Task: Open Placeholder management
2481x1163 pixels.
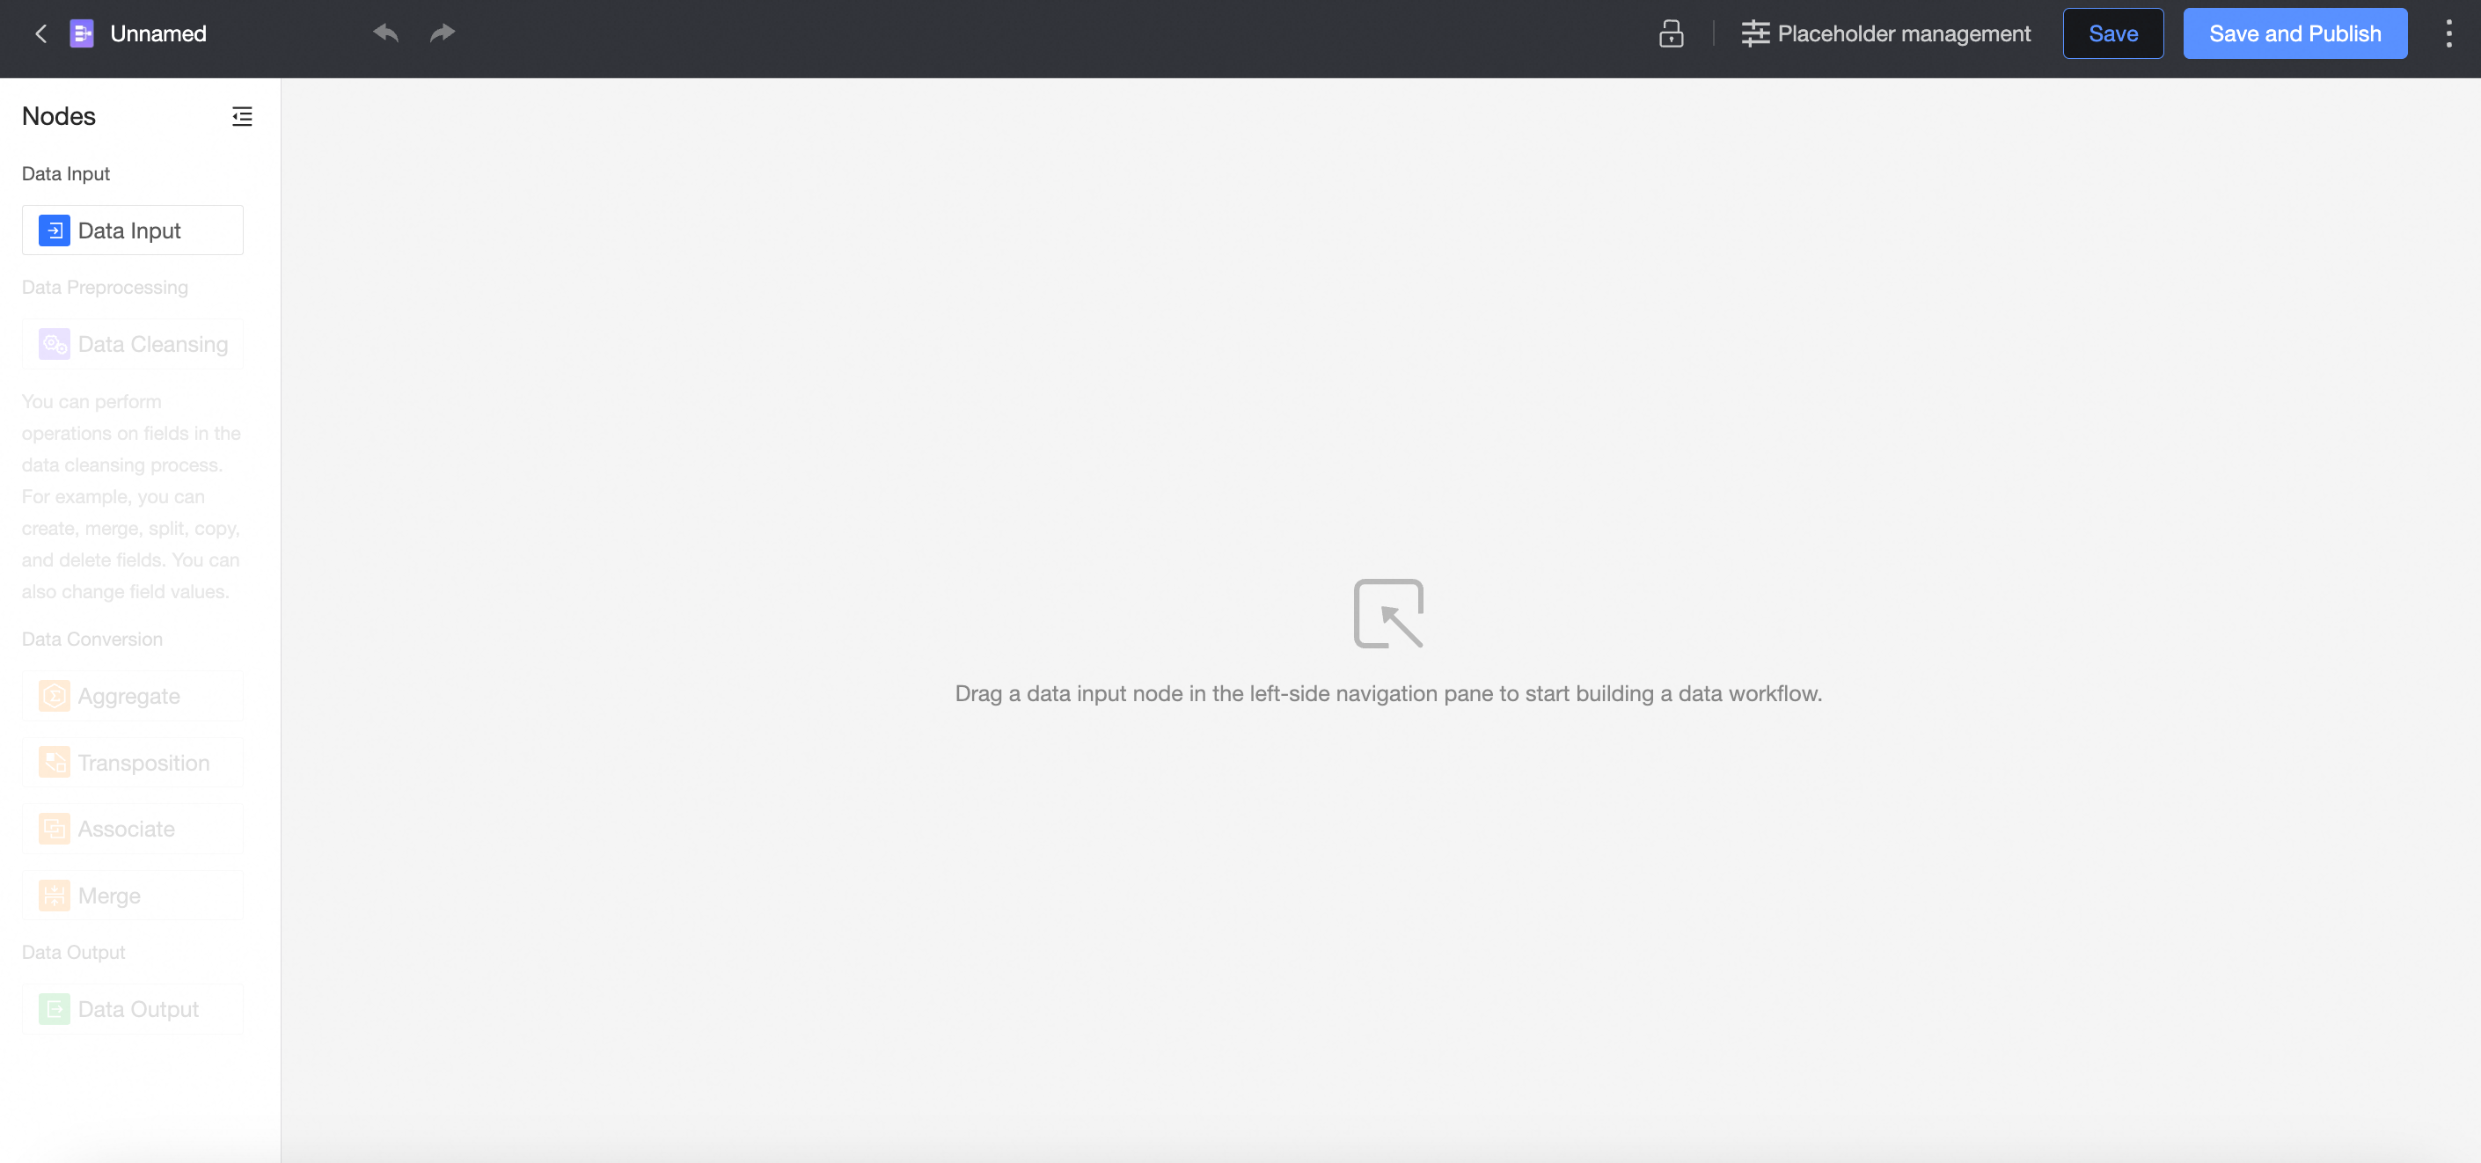Action: pos(1885,33)
